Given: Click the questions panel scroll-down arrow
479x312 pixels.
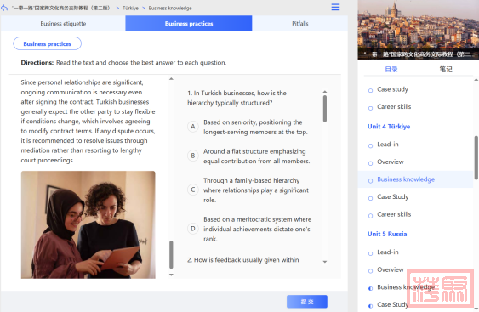Looking at the screenshot, I should tap(325, 262).
